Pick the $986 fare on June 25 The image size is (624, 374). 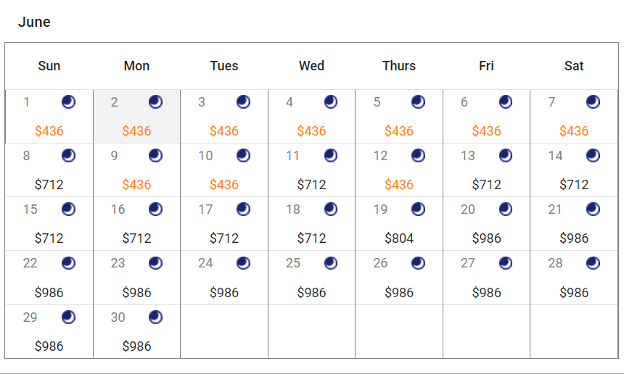point(311,293)
